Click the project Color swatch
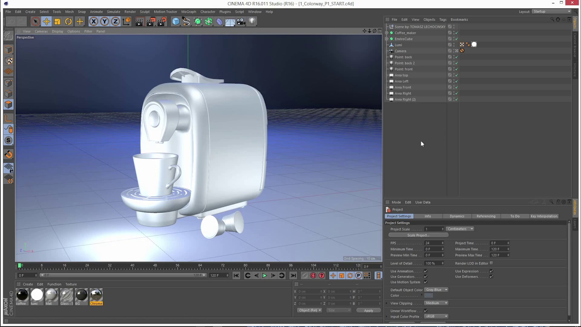The image size is (581, 327). (x=428, y=296)
